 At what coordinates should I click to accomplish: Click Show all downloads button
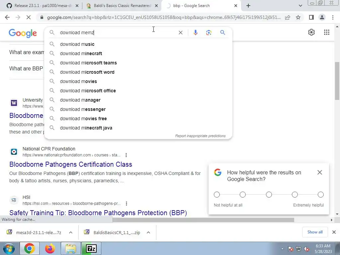(x=315, y=232)
